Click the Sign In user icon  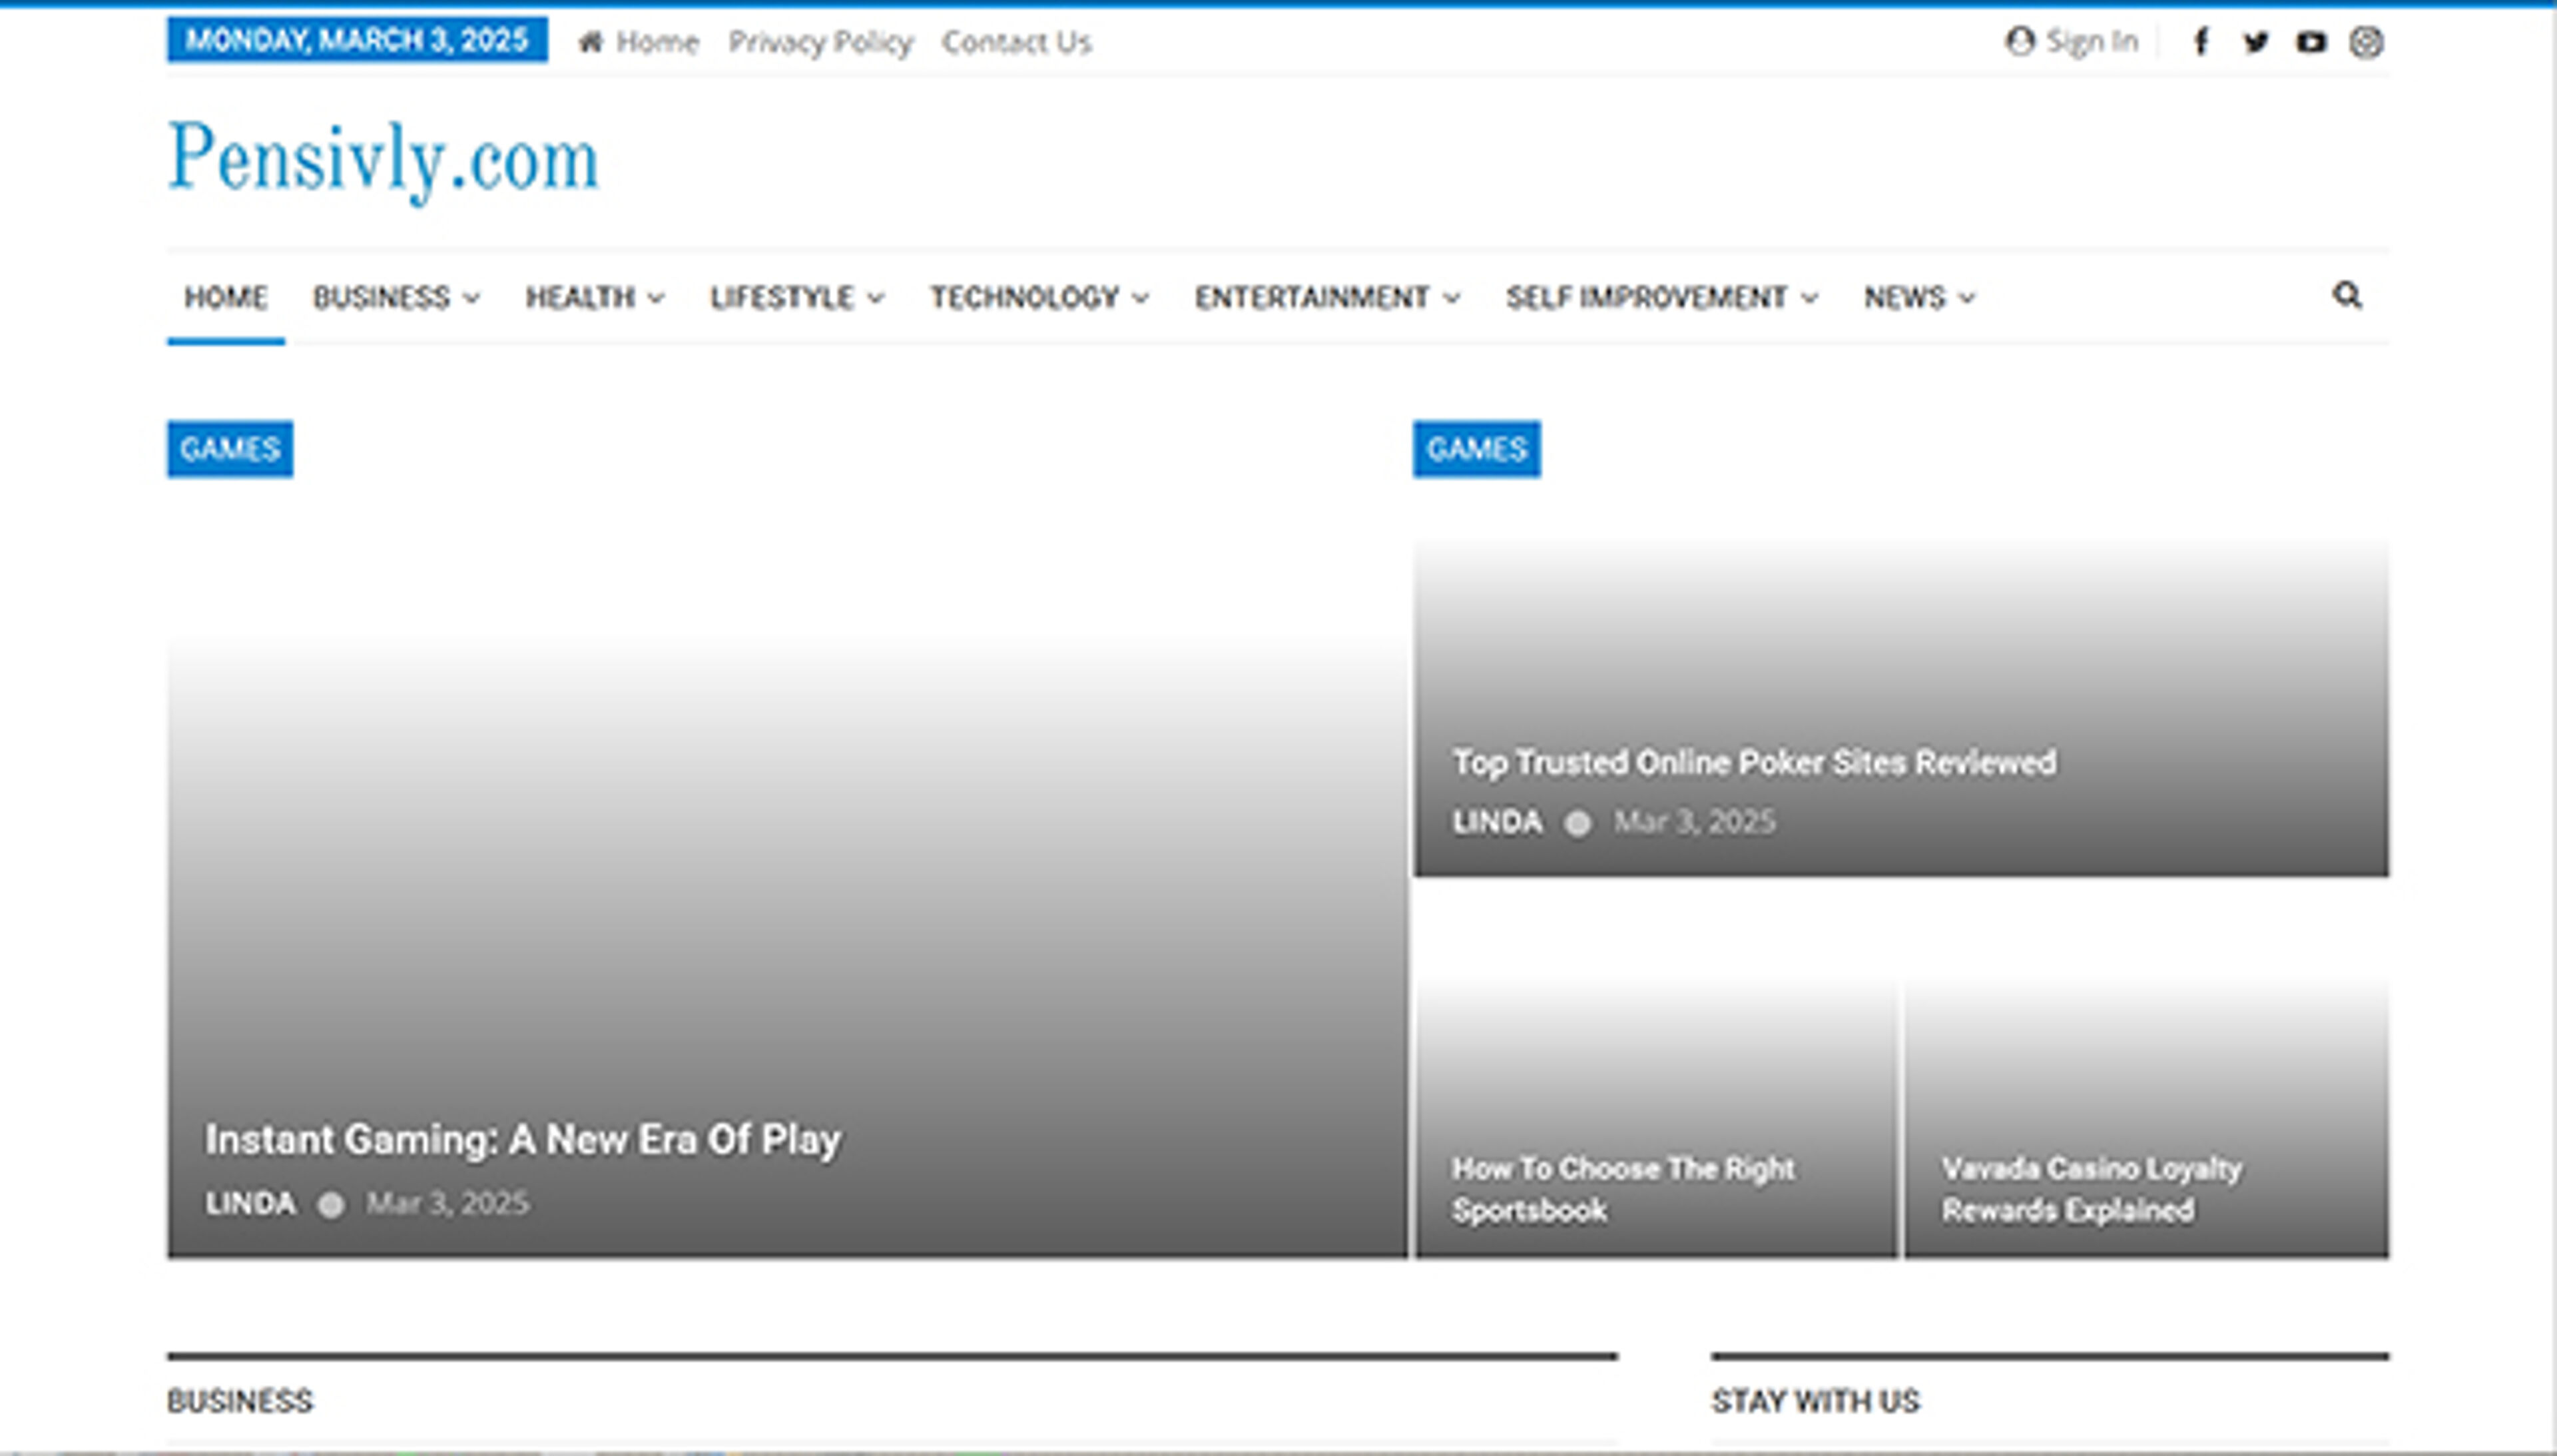tap(2019, 42)
